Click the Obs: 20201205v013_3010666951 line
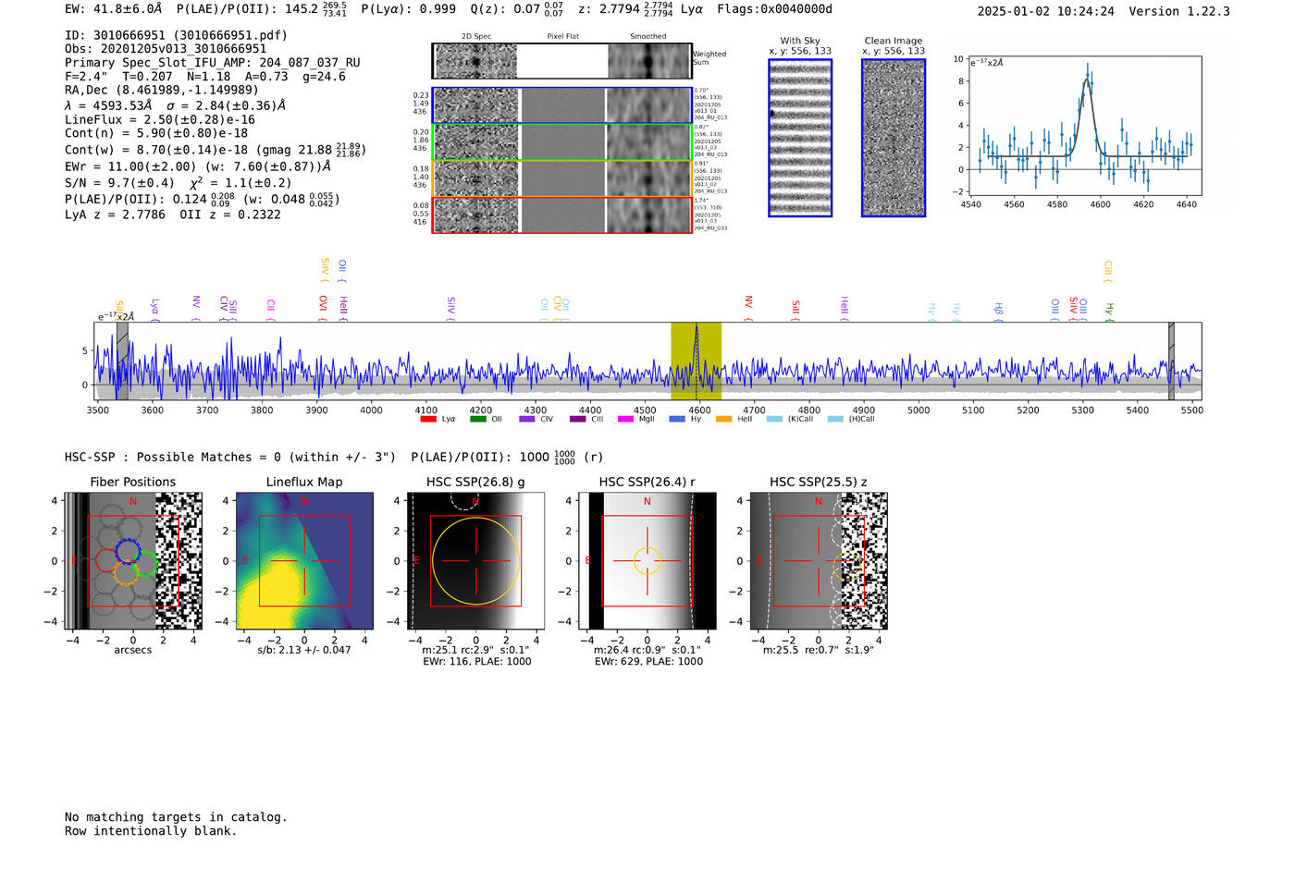Viewport: 1295px width, 881px height. [x=166, y=49]
